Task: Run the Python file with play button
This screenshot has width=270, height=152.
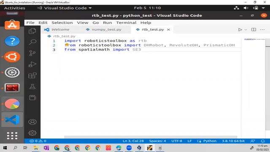Action: 240,30
